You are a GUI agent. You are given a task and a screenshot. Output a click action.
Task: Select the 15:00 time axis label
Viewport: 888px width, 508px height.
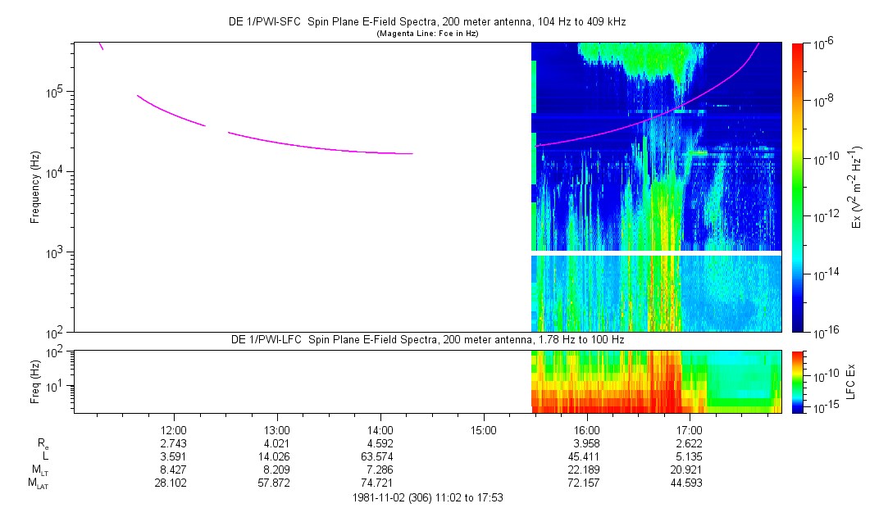click(x=484, y=430)
